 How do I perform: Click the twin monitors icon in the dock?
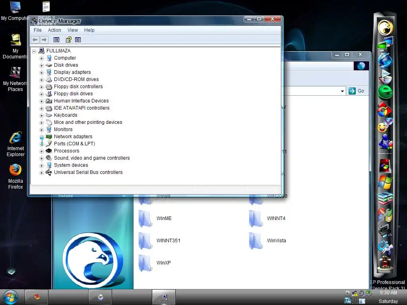[x=385, y=43]
